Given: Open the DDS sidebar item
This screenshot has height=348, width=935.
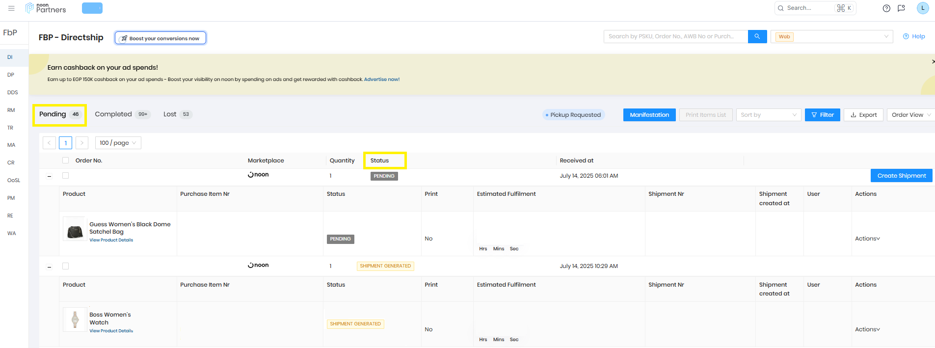Looking at the screenshot, I should 13,93.
